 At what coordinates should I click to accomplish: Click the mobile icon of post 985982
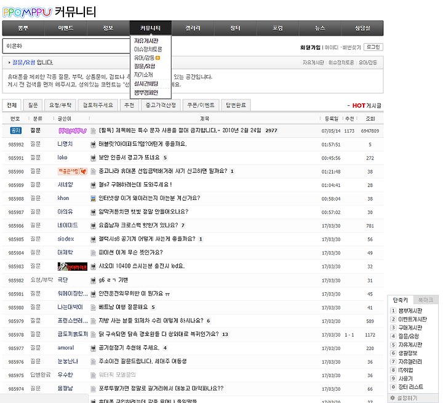pos(93,281)
